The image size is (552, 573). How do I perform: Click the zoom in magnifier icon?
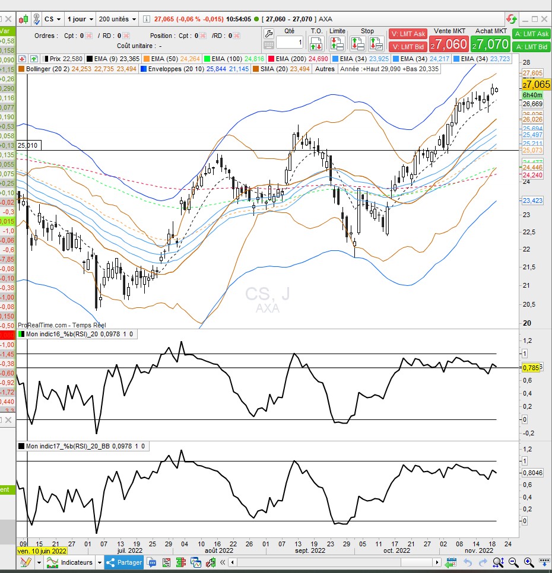click(529, 562)
